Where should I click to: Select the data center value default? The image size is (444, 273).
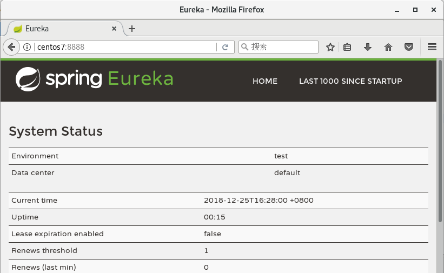tap(287, 173)
